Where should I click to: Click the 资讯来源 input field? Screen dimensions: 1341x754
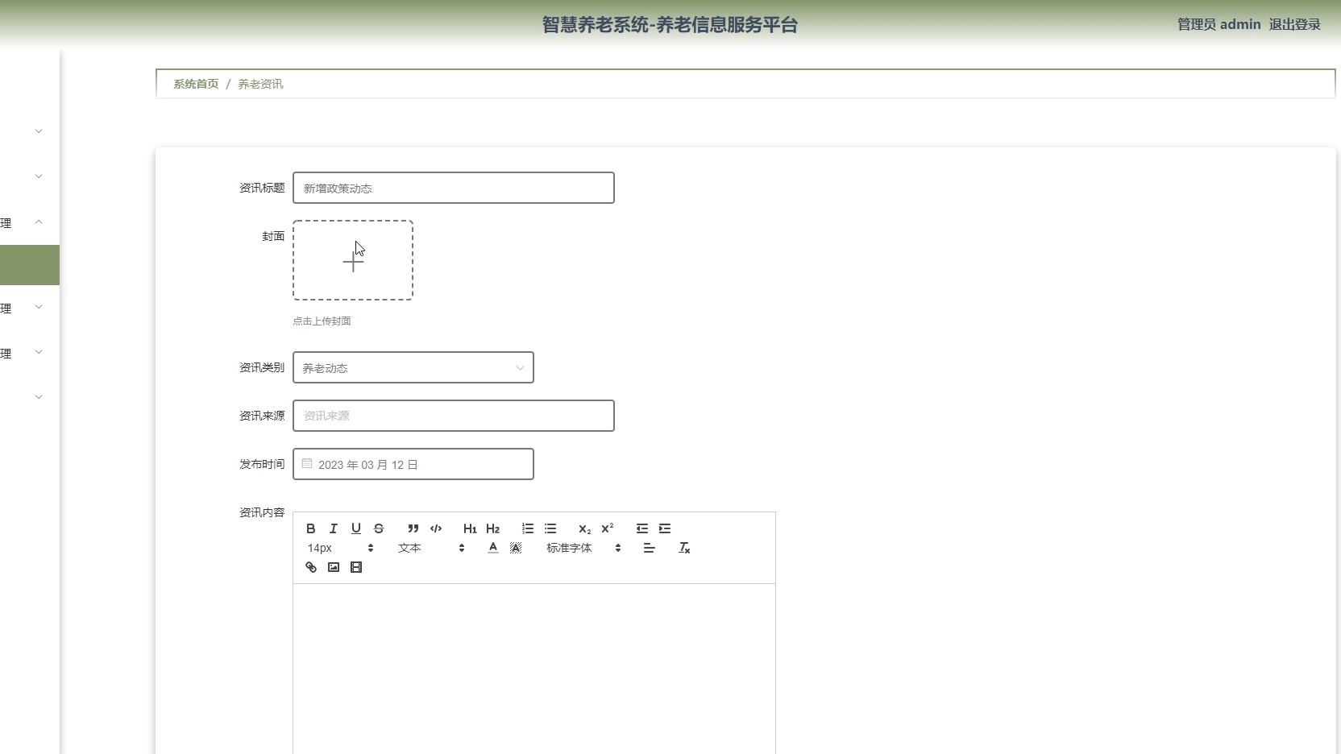pos(454,416)
